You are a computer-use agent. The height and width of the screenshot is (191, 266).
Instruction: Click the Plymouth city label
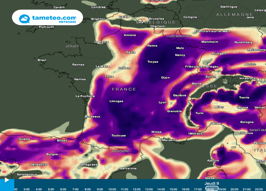pos(46,27)
